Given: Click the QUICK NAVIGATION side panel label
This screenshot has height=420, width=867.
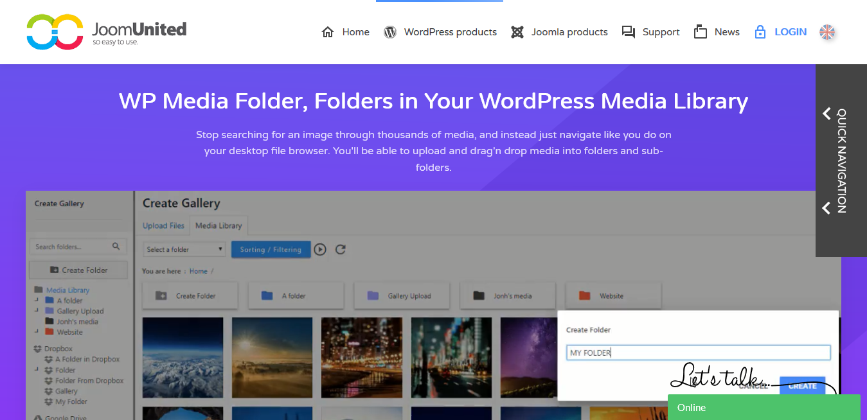Looking at the screenshot, I should (841, 161).
